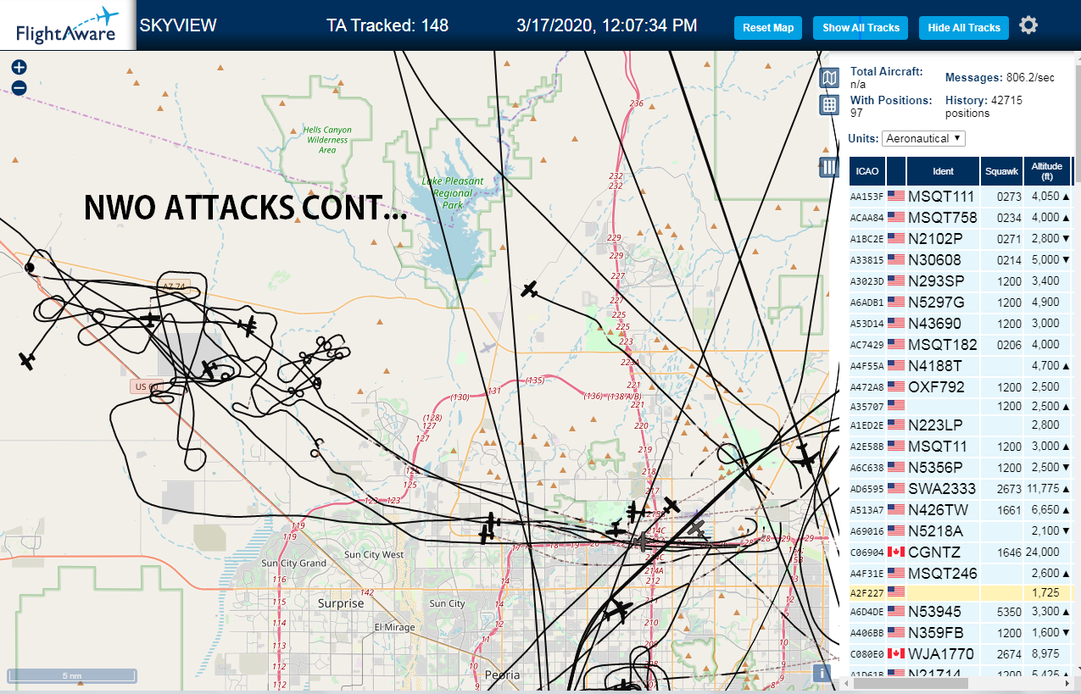1081x694 pixels.
Task: Sort table by Squawk column header
Action: (x=1001, y=171)
